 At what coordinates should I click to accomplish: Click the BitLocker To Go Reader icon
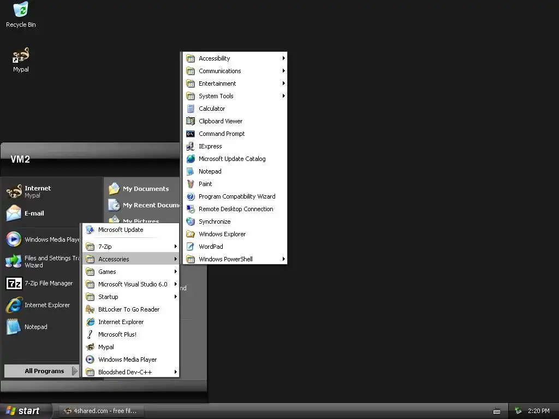[x=90, y=309]
